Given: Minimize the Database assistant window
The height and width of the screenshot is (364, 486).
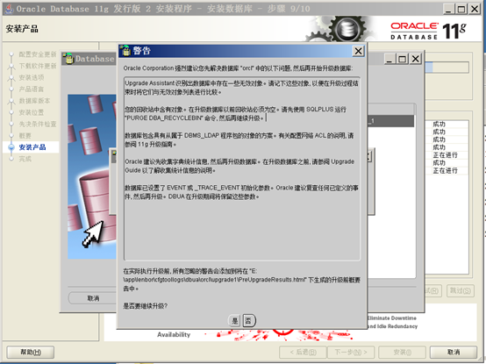Looking at the screenshot, I should click(x=390, y=59).
